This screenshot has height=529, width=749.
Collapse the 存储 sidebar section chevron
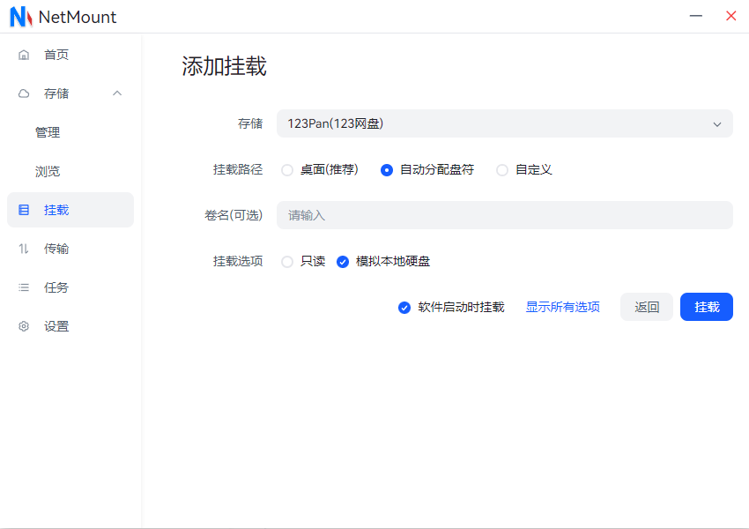(x=117, y=93)
